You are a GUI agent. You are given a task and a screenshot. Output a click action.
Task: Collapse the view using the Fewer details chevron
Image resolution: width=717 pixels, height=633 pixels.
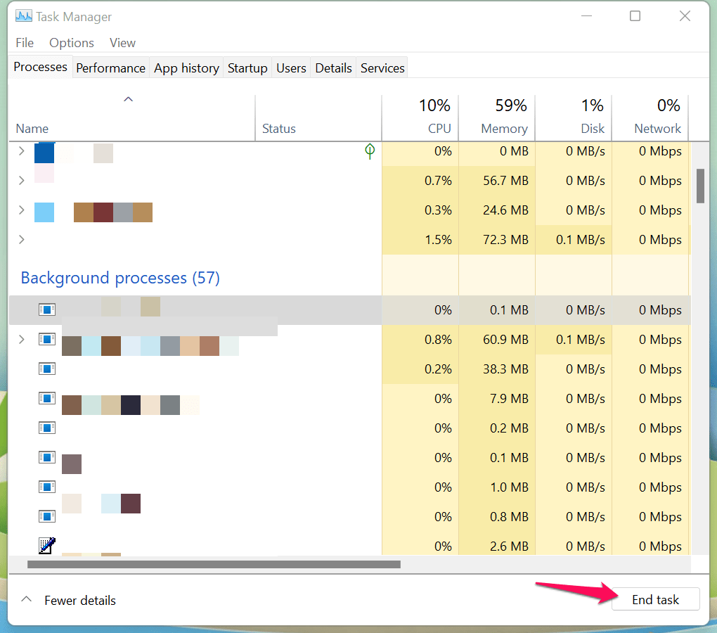tap(27, 600)
